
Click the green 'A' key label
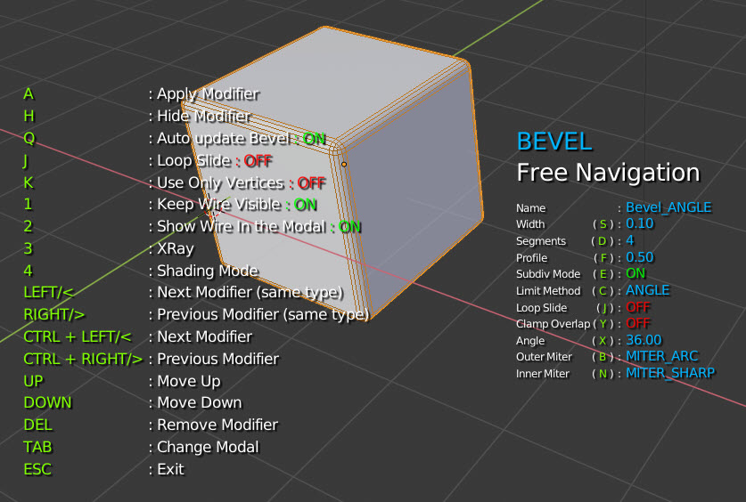point(29,94)
